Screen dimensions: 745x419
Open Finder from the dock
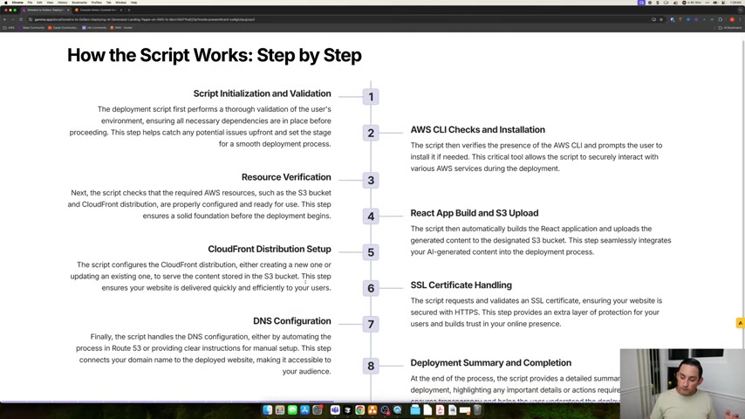[x=268, y=410]
